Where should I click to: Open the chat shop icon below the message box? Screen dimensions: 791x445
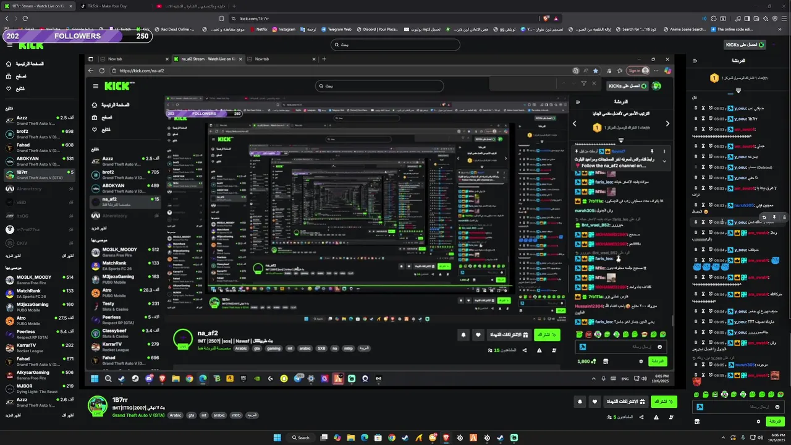pos(697,422)
